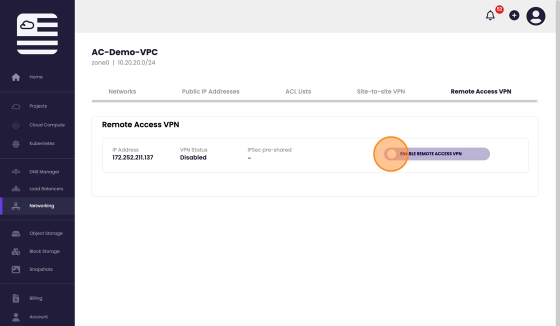The width and height of the screenshot is (560, 326).
Task: Select the ACL Lists tab
Action: pos(298,91)
